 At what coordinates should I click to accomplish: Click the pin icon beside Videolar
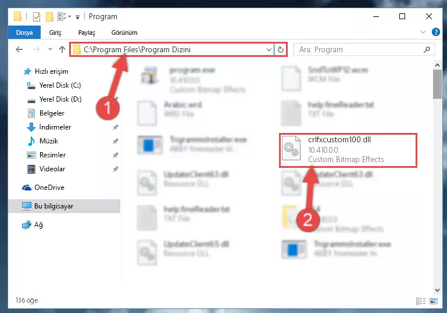(115, 169)
